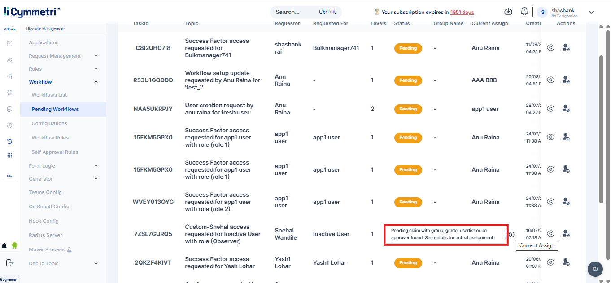
Task: Expand the Request Management menu
Action: click(96, 56)
